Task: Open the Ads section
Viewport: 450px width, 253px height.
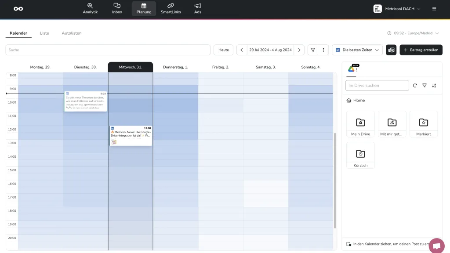Action: (x=198, y=8)
